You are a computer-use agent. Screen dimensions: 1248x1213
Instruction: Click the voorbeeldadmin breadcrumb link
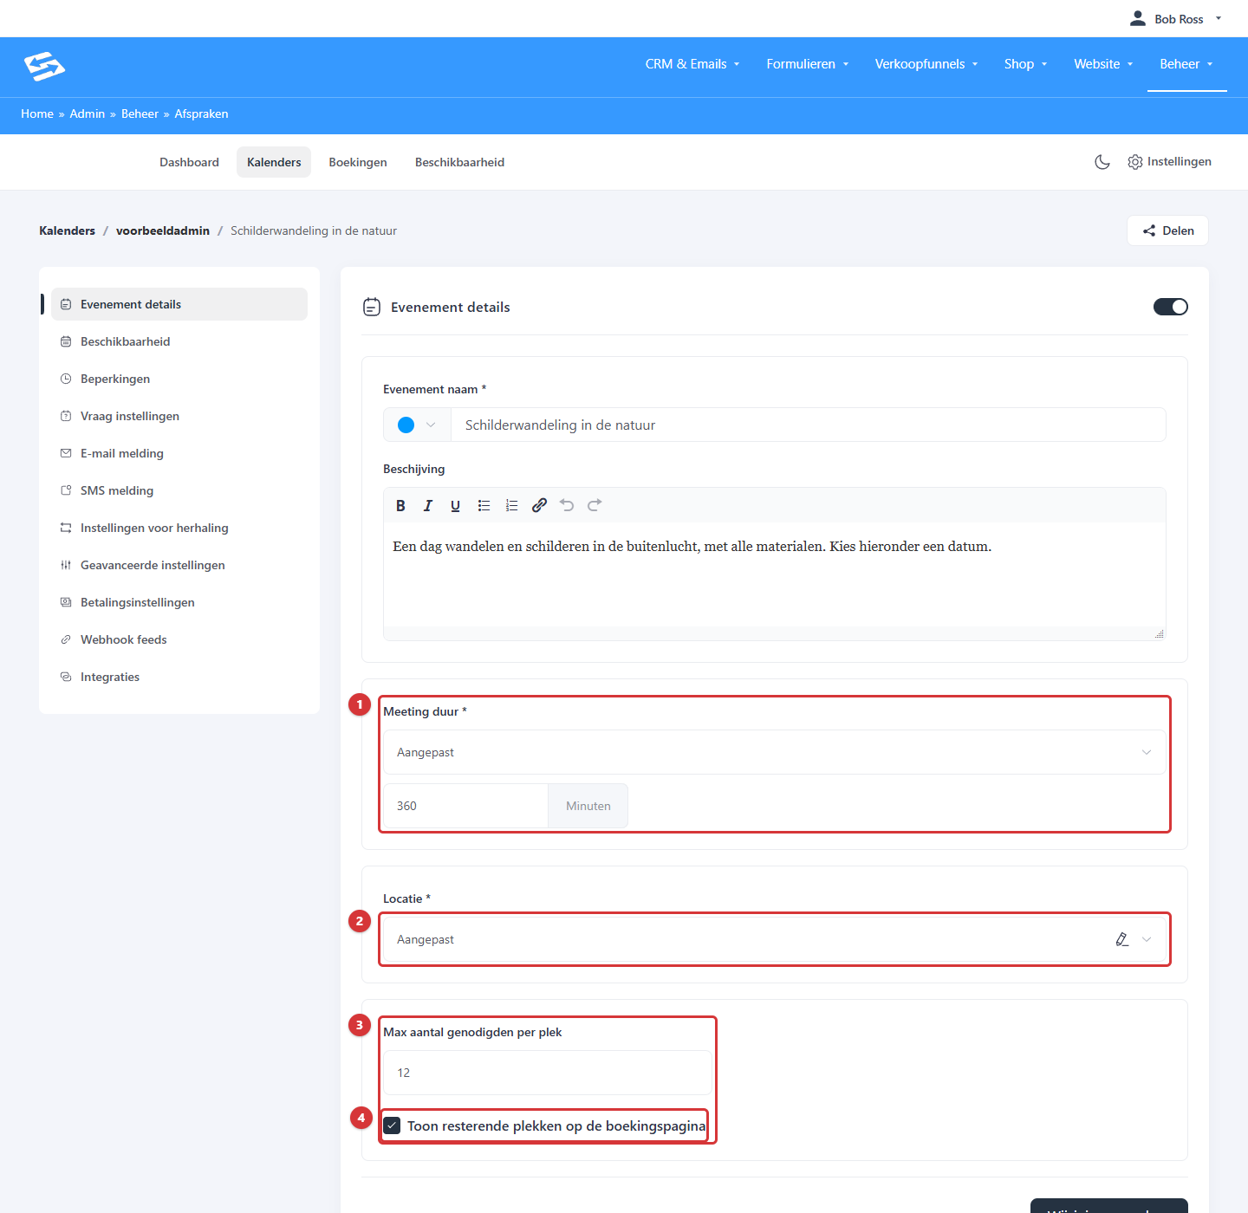pos(163,230)
